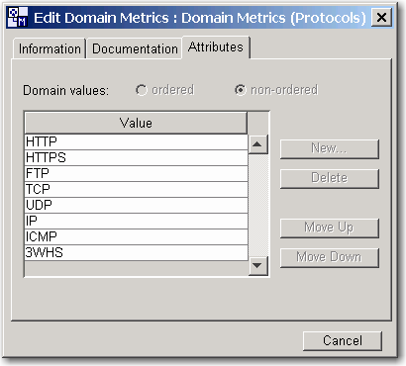406x366 pixels.
Task: Click the New... button
Action: pos(330,149)
